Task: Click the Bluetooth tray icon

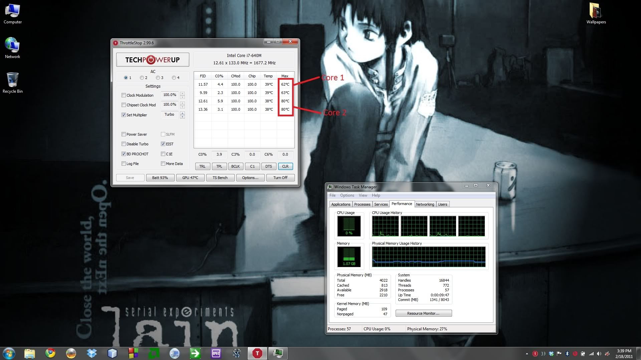Action: pyautogui.click(x=567, y=354)
